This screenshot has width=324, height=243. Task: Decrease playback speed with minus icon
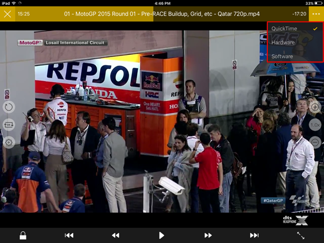315,142
